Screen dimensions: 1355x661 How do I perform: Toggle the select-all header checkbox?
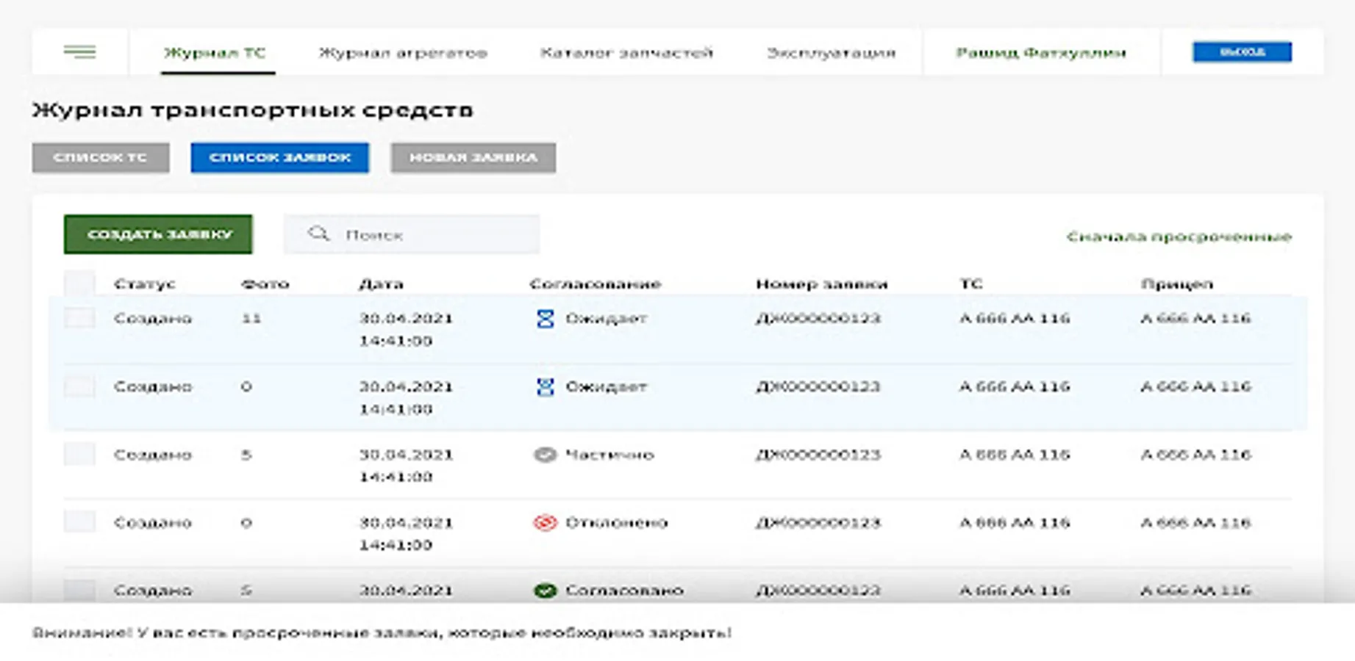coord(79,283)
